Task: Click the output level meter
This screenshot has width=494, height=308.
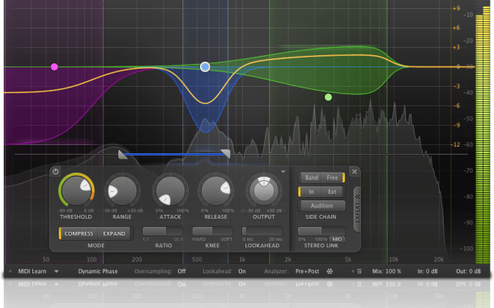Action: click(483, 135)
